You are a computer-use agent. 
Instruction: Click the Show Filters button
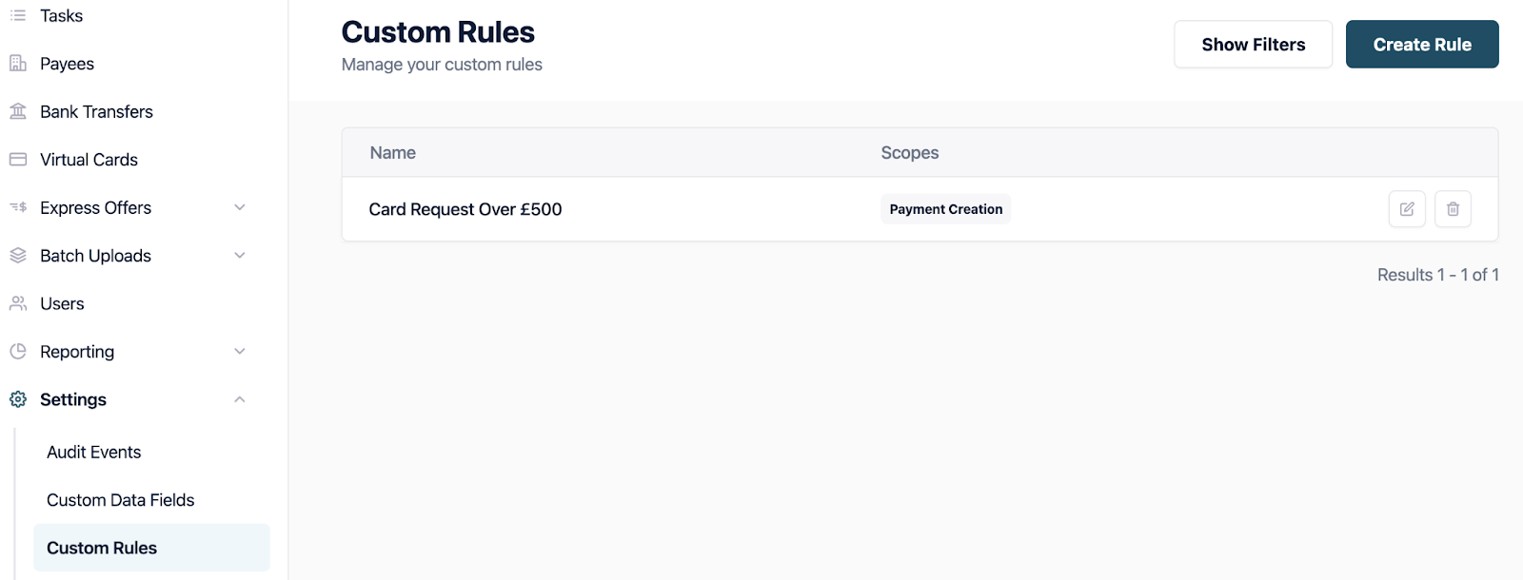click(x=1253, y=45)
